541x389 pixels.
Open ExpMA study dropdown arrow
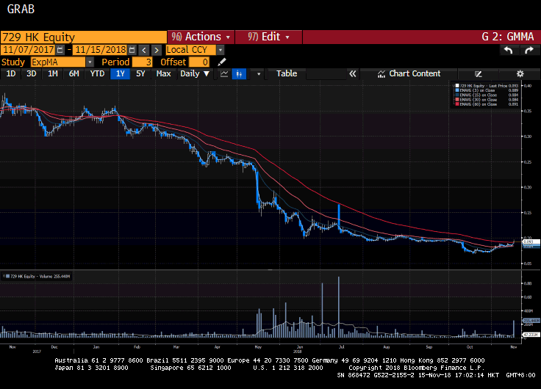pyautogui.click(x=90, y=62)
